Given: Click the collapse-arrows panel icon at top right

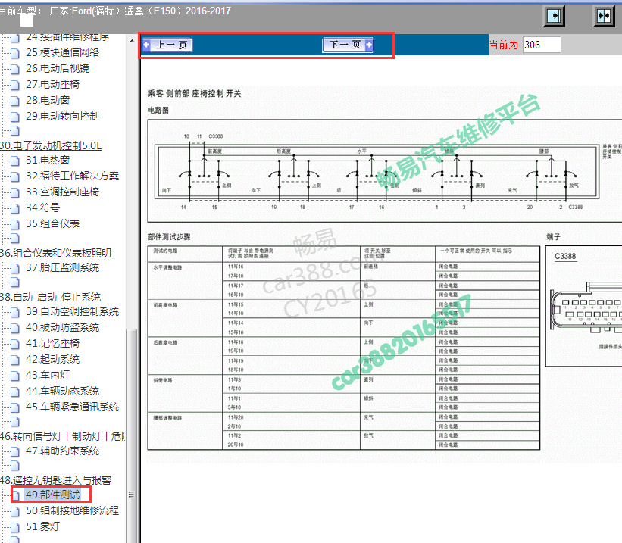Looking at the screenshot, I should tap(604, 16).
